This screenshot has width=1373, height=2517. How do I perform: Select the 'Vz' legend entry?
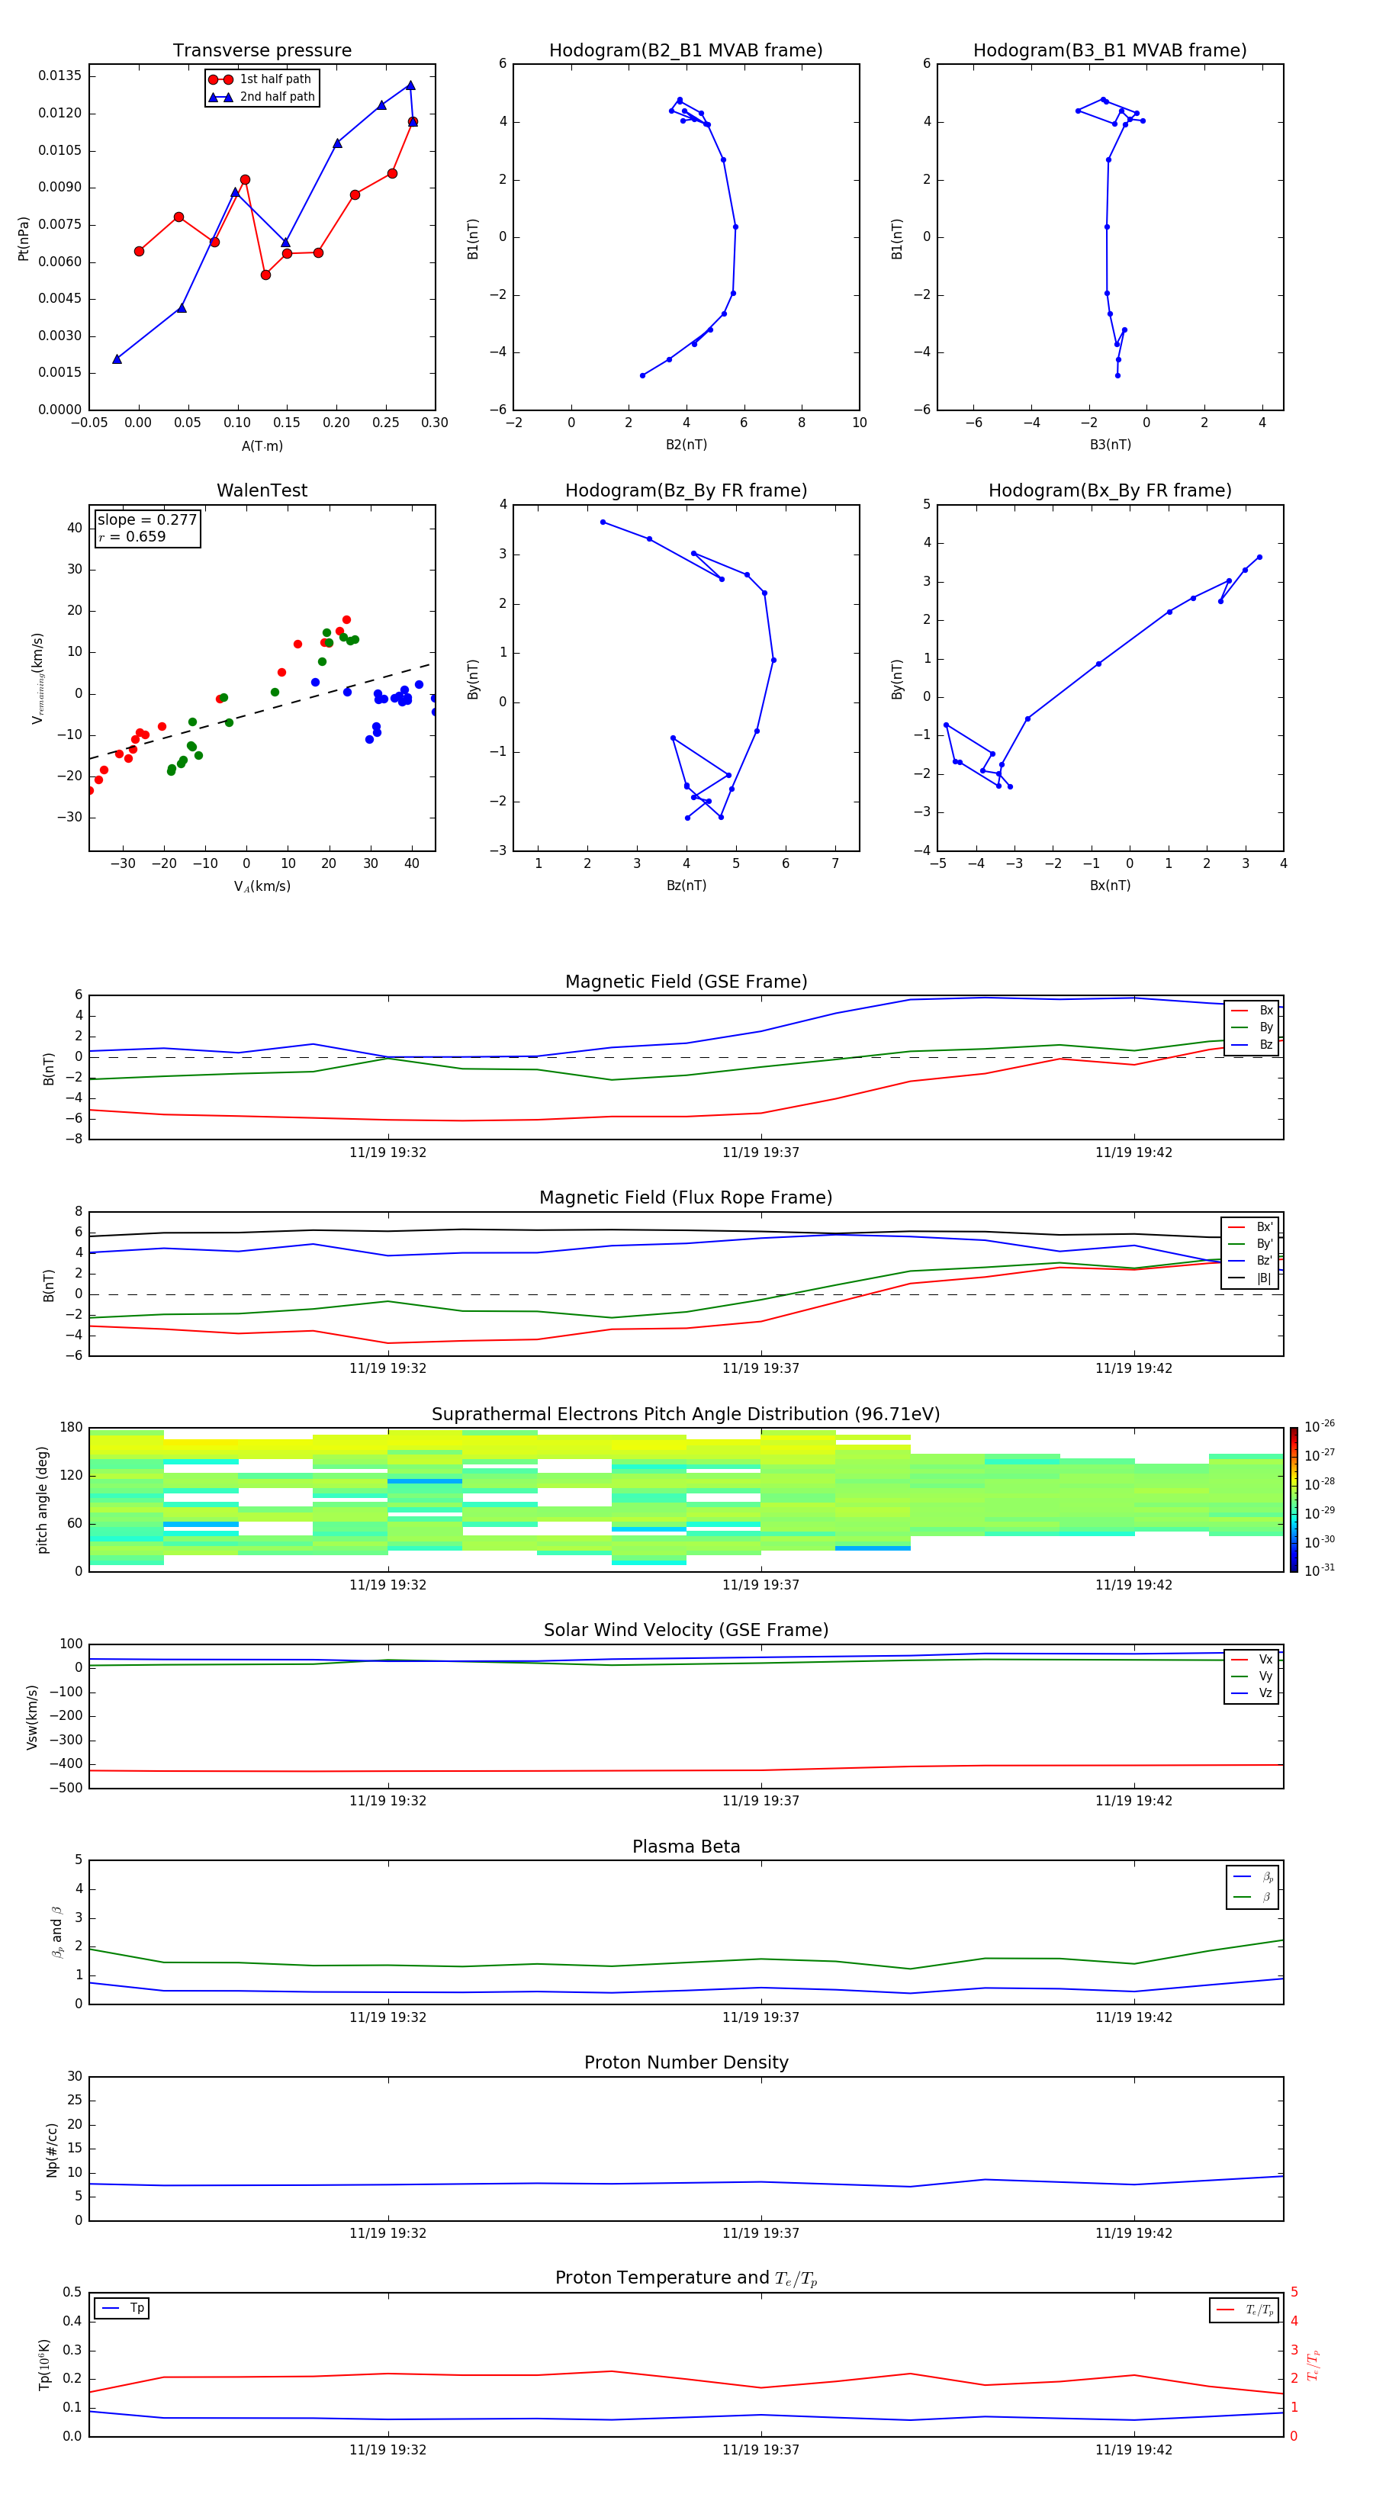point(1252,1693)
